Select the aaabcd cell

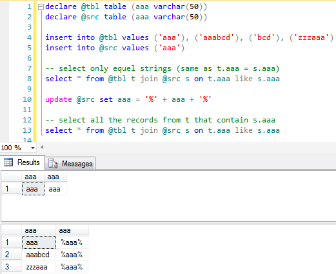(x=39, y=255)
